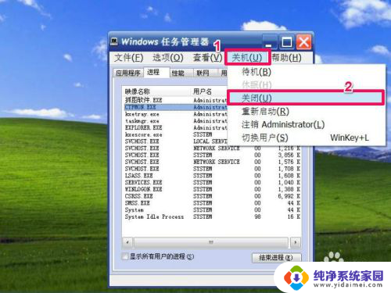The width and height of the screenshot is (391, 293).
Task: Click the Task Manager title bar icon
Action: tap(114, 41)
